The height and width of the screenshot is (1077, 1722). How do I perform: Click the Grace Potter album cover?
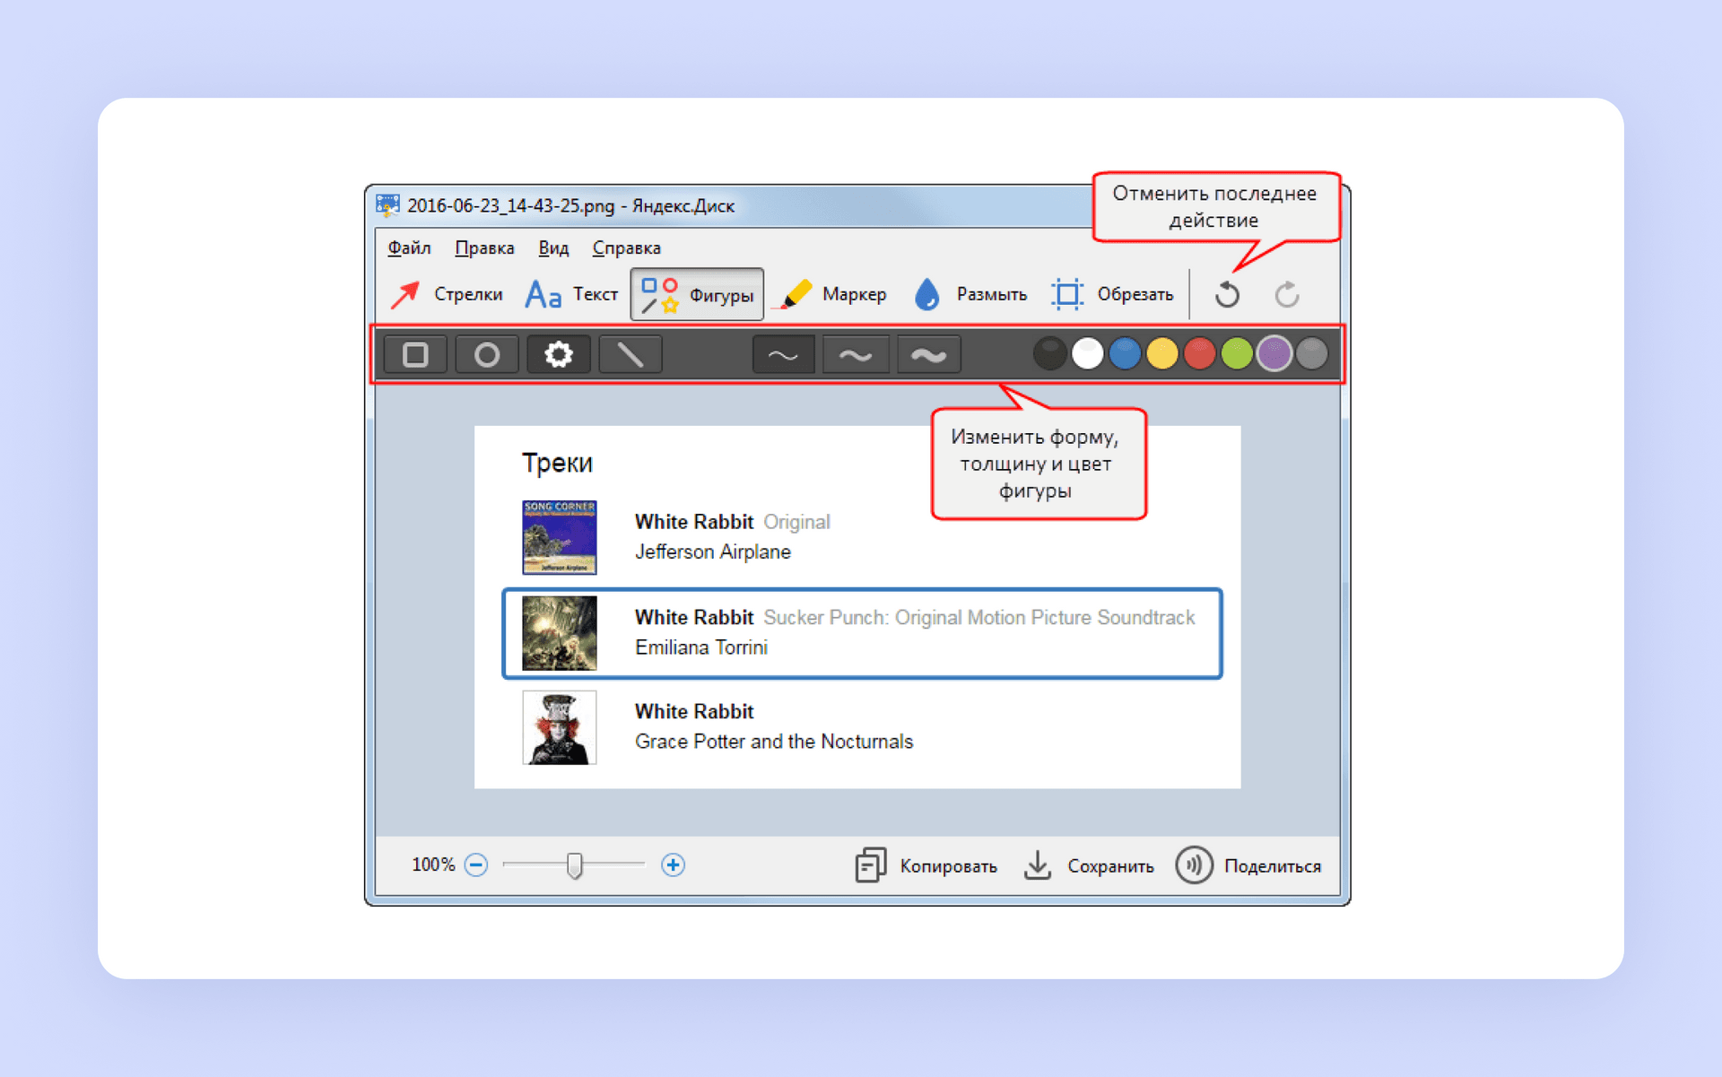(x=560, y=727)
